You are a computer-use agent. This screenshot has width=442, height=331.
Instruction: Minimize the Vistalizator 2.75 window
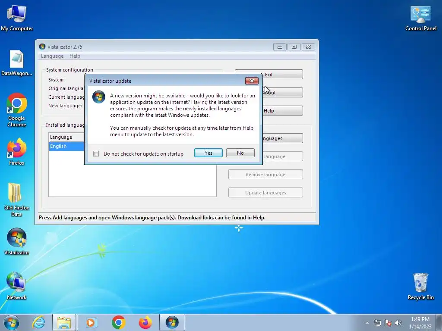point(280,47)
